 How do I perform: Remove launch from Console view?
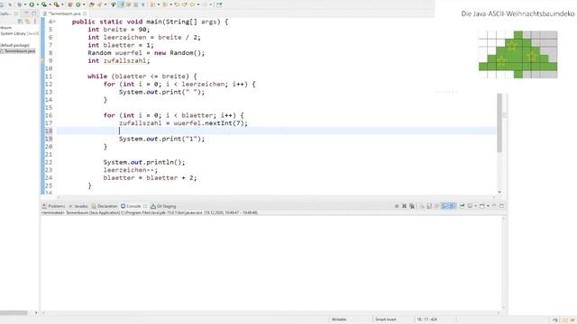pyautogui.click(x=405, y=206)
